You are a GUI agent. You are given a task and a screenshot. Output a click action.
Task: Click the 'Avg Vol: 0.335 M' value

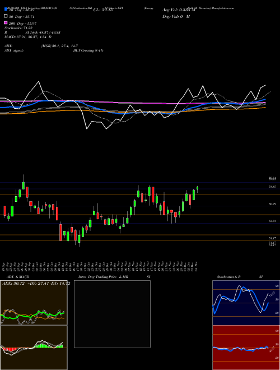tap(179, 10)
